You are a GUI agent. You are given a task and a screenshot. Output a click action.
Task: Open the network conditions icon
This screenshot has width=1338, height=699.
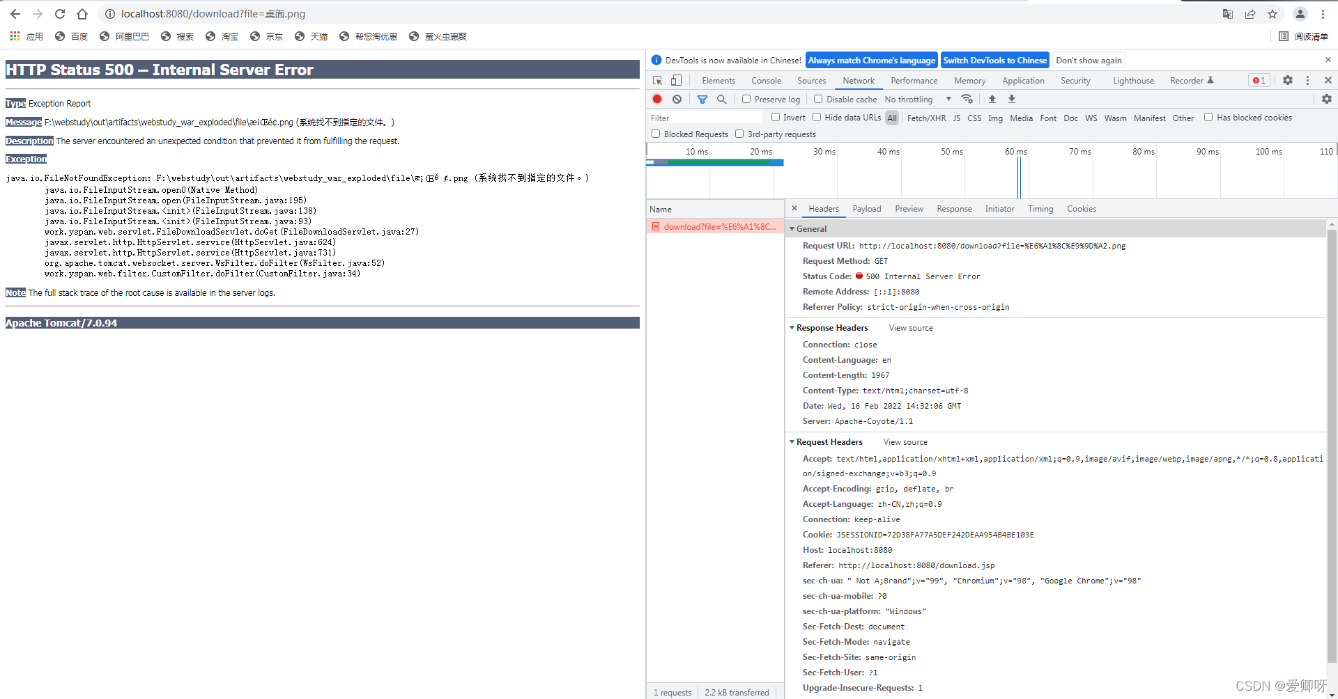click(967, 100)
